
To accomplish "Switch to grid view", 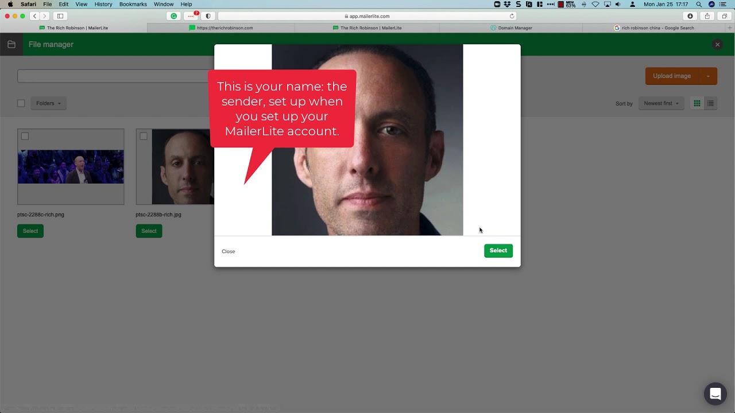I will pos(697,103).
